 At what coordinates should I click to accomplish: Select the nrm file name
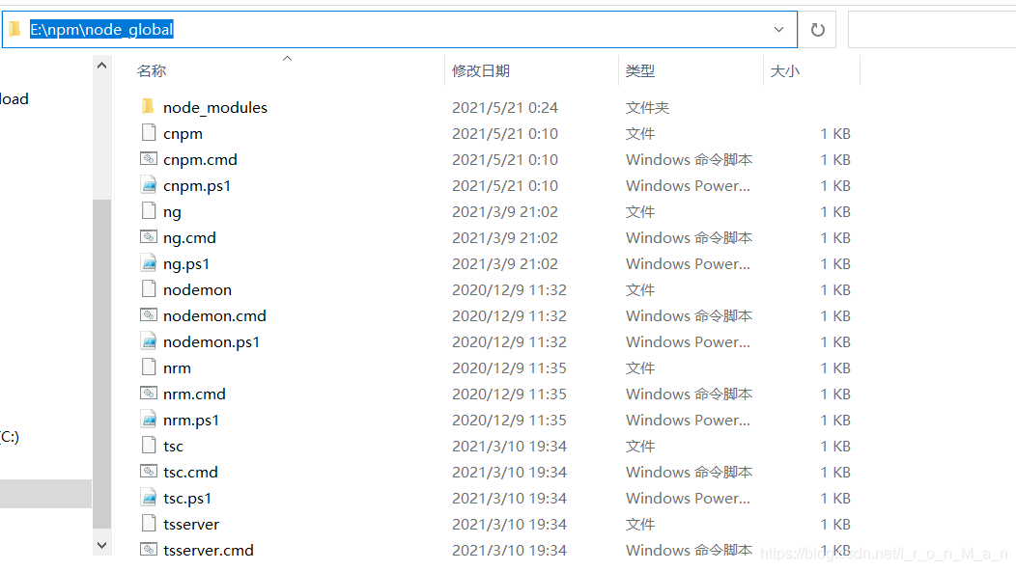(x=177, y=367)
